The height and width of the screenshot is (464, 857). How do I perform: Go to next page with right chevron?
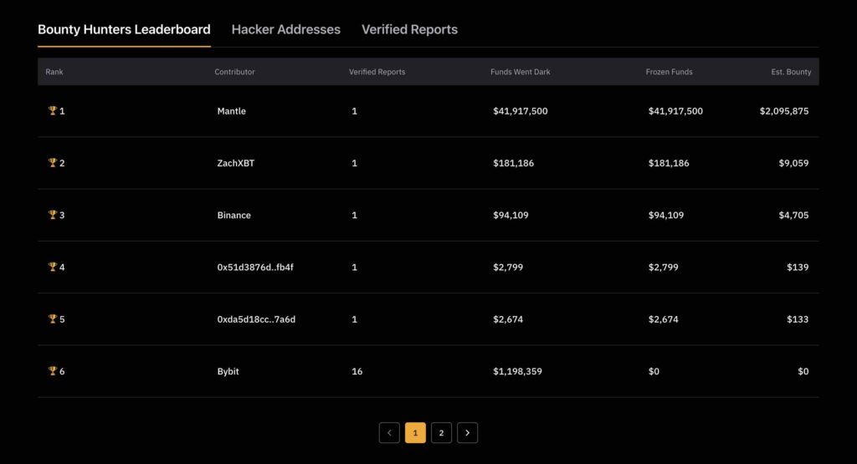pyautogui.click(x=467, y=433)
